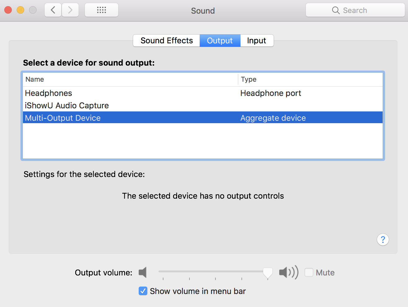Select iShowU Audio Capture device

coord(203,106)
